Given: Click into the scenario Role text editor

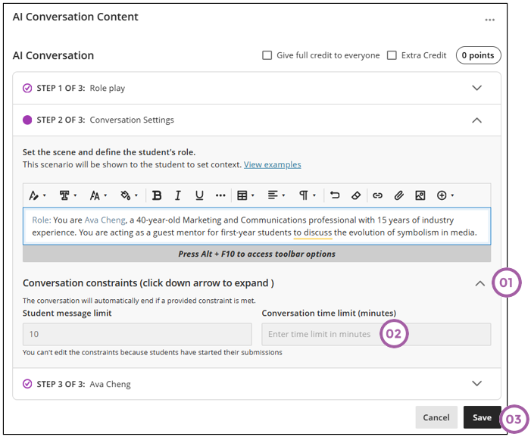Looking at the screenshot, I should pyautogui.click(x=257, y=226).
